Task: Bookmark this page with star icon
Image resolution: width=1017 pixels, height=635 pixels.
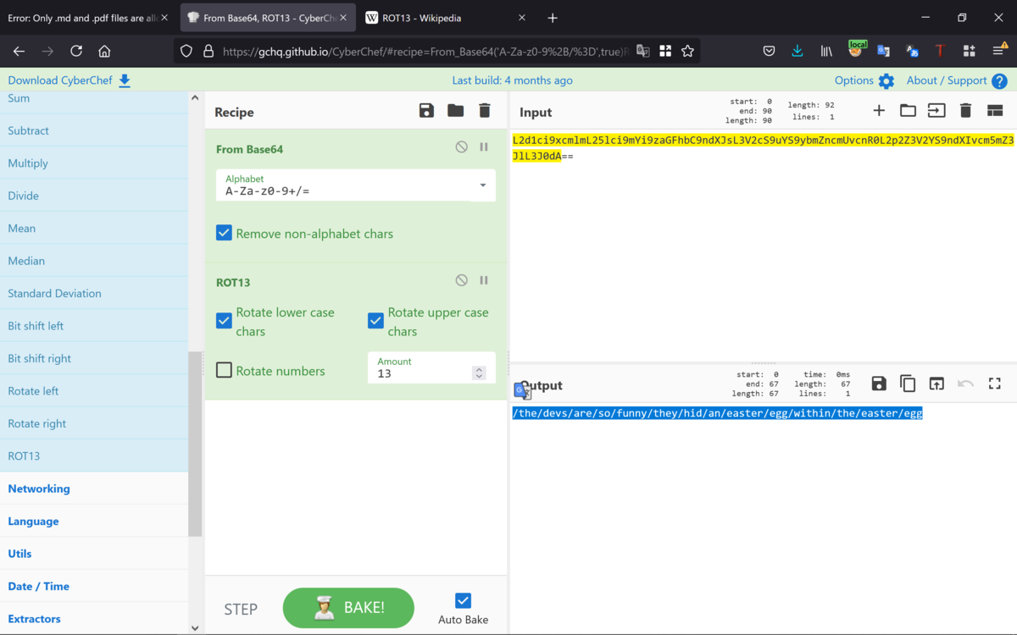Action: pos(687,51)
